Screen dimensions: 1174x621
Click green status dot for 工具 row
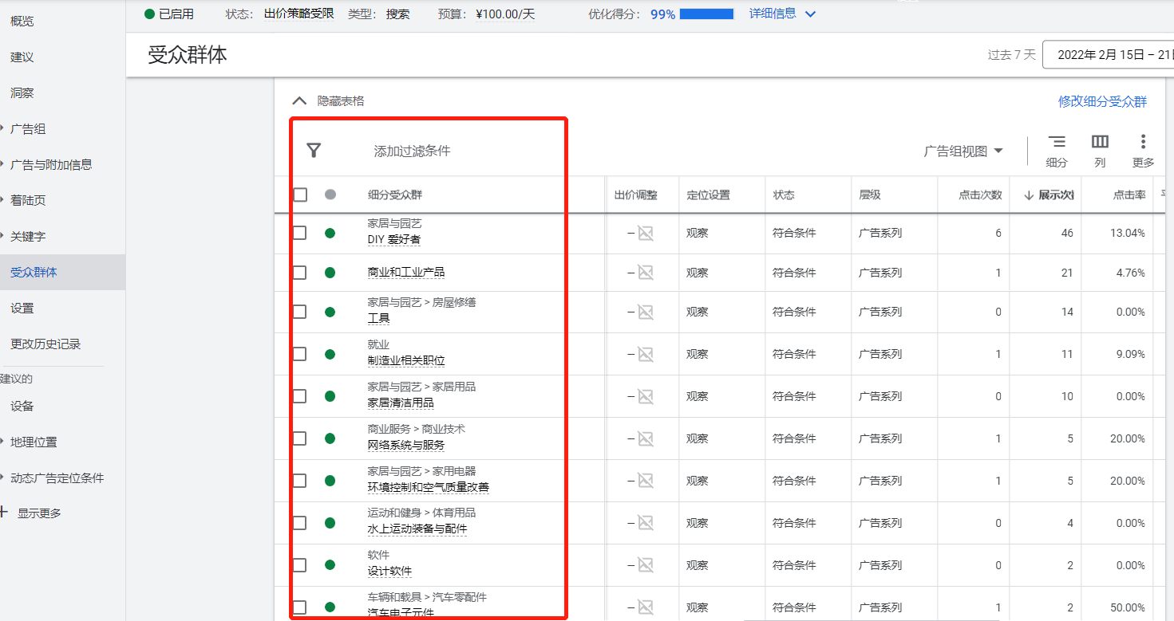click(x=330, y=312)
